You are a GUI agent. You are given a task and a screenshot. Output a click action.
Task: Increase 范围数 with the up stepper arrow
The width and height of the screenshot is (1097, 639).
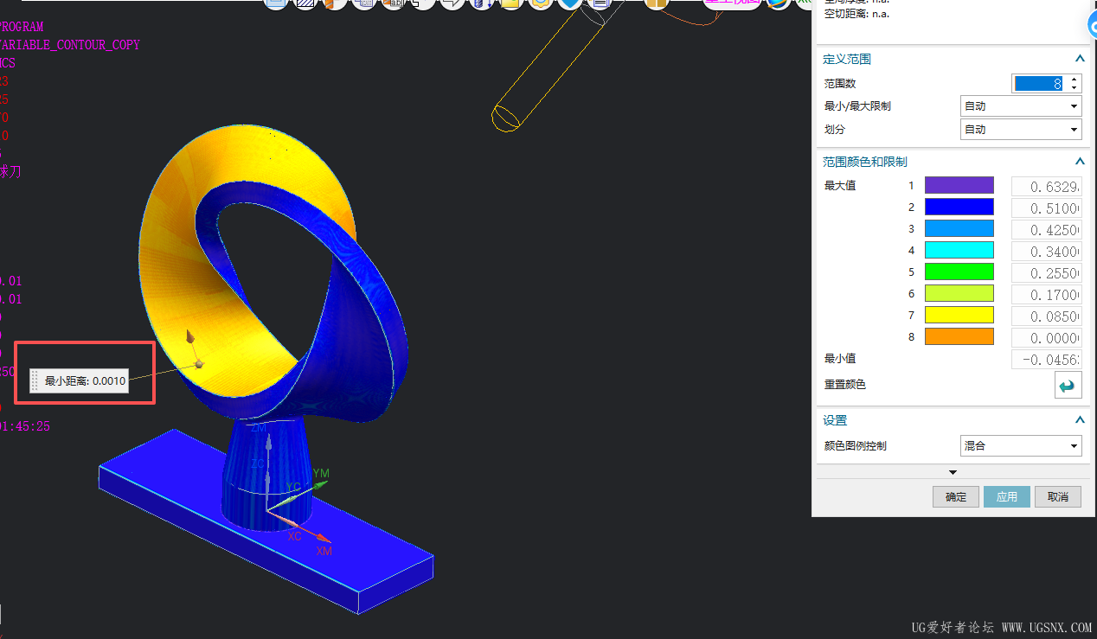click(1074, 80)
